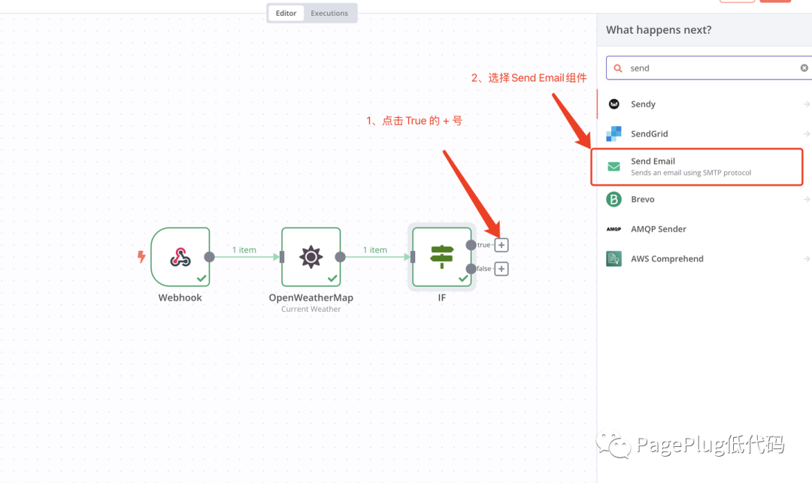Click the 'What happens next?' heading
The image size is (812, 483).
pos(659,30)
